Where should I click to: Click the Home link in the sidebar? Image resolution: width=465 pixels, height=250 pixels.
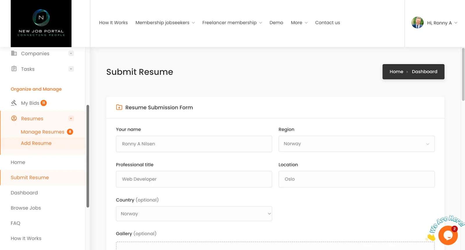click(18, 162)
